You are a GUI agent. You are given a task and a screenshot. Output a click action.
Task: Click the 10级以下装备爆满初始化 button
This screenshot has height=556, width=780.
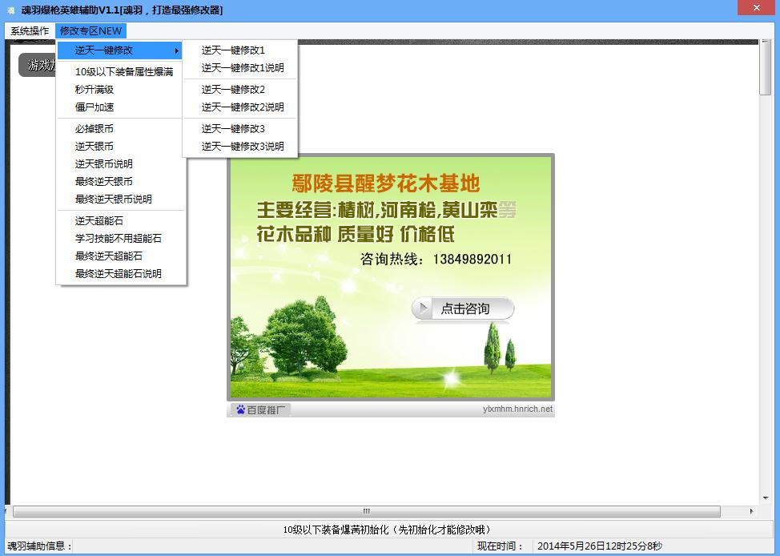[387, 530]
